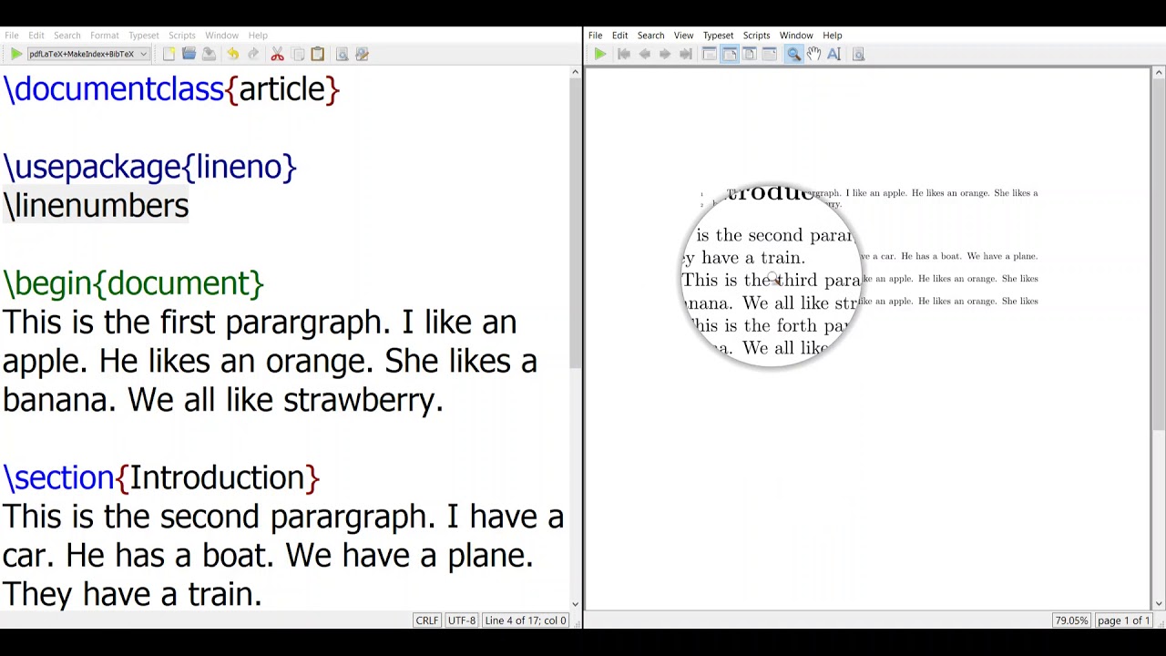Open the View menu in the PDF preview
This screenshot has width=1166, height=656.
coord(683,36)
